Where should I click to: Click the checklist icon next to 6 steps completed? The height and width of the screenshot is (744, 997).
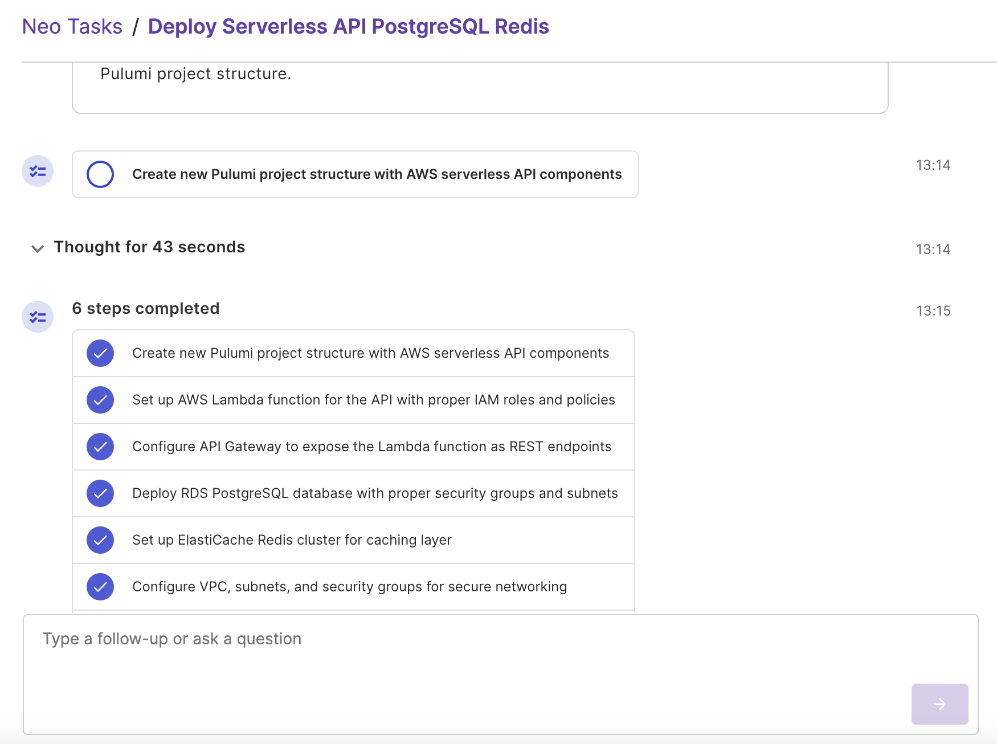[x=38, y=317]
